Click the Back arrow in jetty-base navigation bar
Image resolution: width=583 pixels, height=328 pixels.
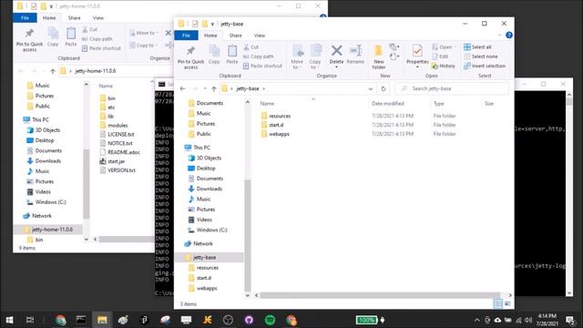[x=182, y=89]
